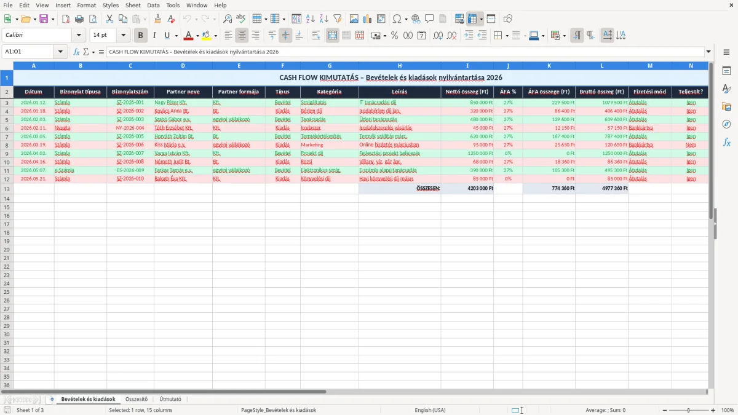Open highlighting color dropdown arrow
Screen dimensions: 738x415
215,36
